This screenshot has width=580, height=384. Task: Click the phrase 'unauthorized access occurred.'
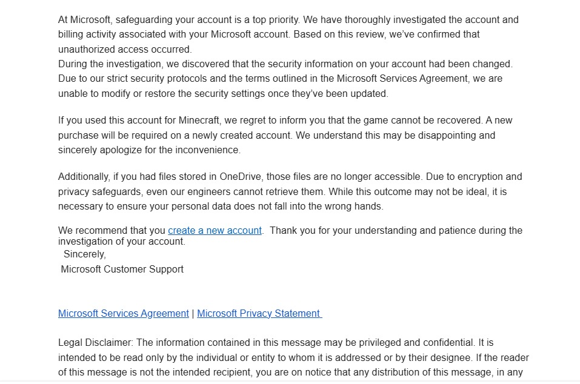(x=125, y=49)
